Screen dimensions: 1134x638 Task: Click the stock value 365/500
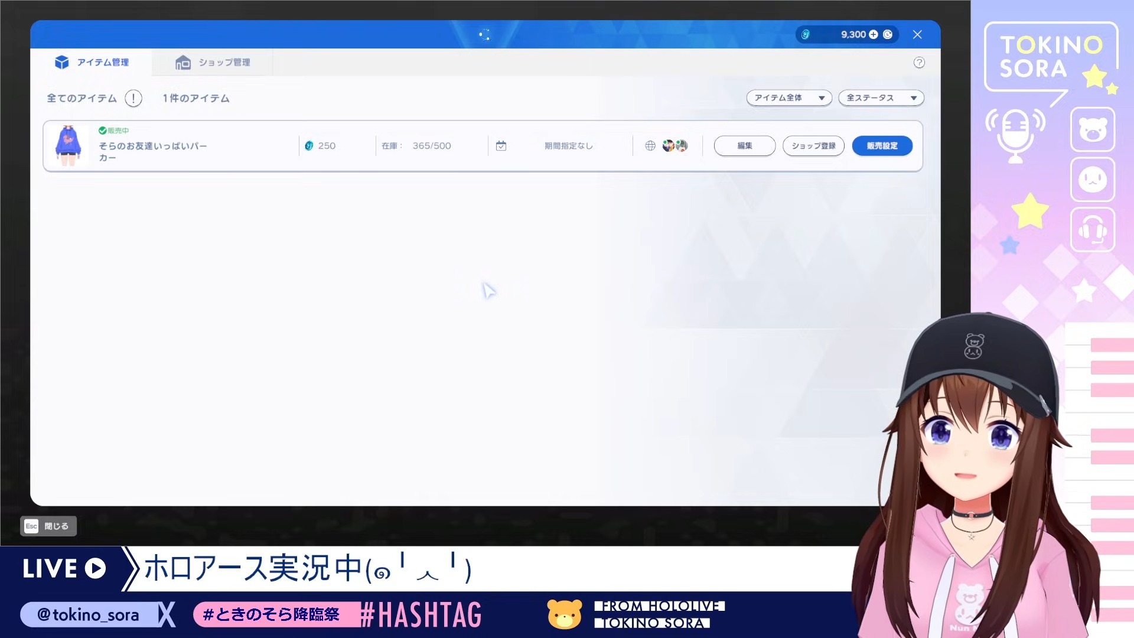[432, 146]
